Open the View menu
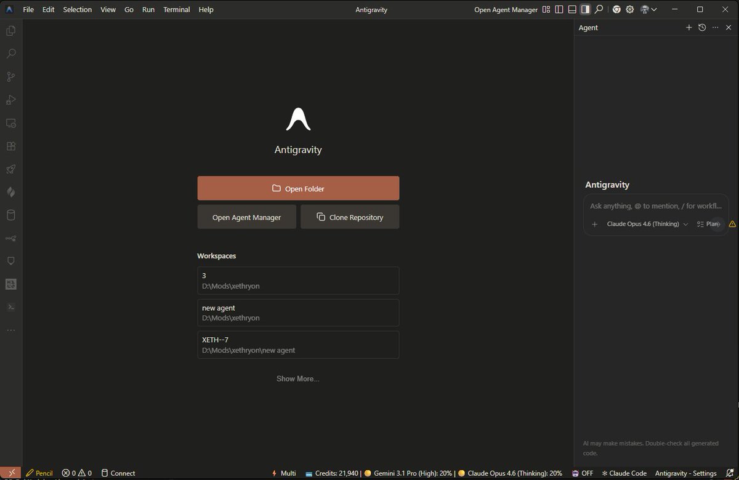 (x=108, y=9)
